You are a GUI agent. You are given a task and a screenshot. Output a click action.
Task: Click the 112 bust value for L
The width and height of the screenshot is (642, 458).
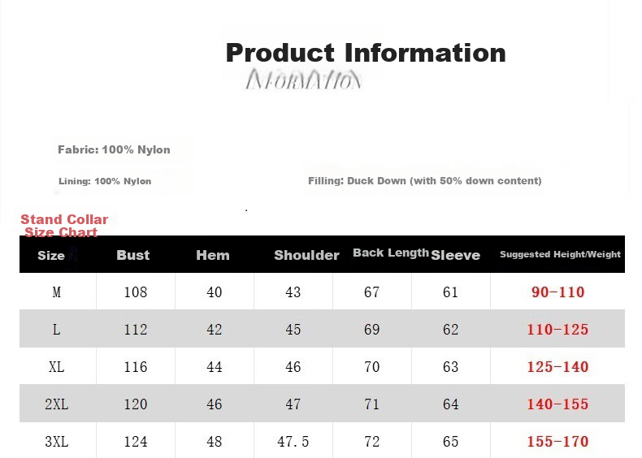(x=136, y=330)
